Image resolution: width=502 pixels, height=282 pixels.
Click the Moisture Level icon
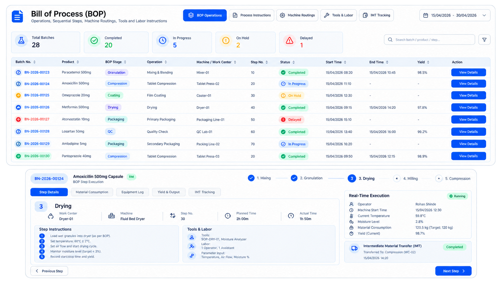click(x=351, y=222)
